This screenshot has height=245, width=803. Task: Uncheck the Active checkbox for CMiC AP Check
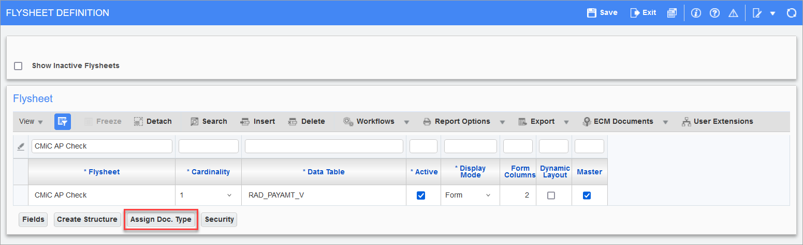coord(421,195)
